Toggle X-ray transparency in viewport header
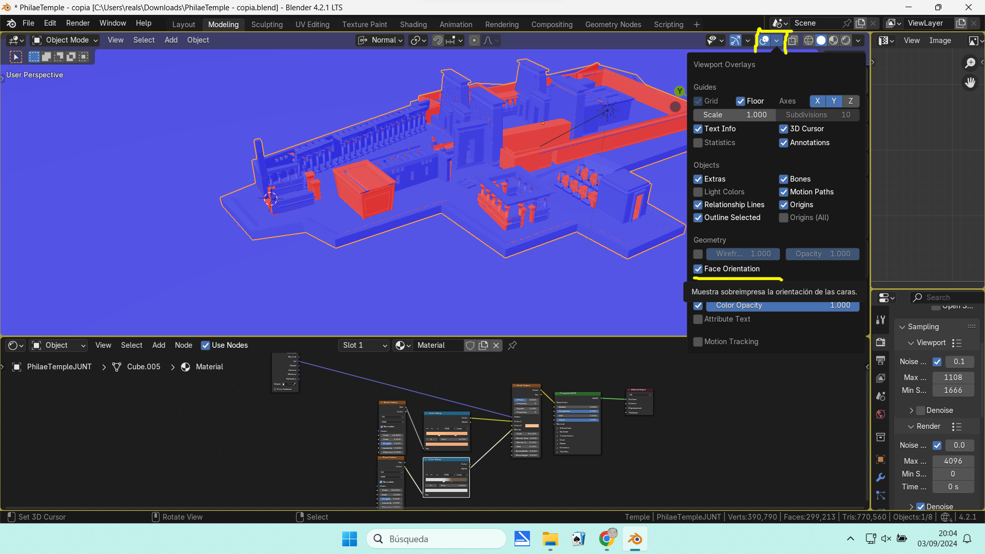 tap(793, 41)
